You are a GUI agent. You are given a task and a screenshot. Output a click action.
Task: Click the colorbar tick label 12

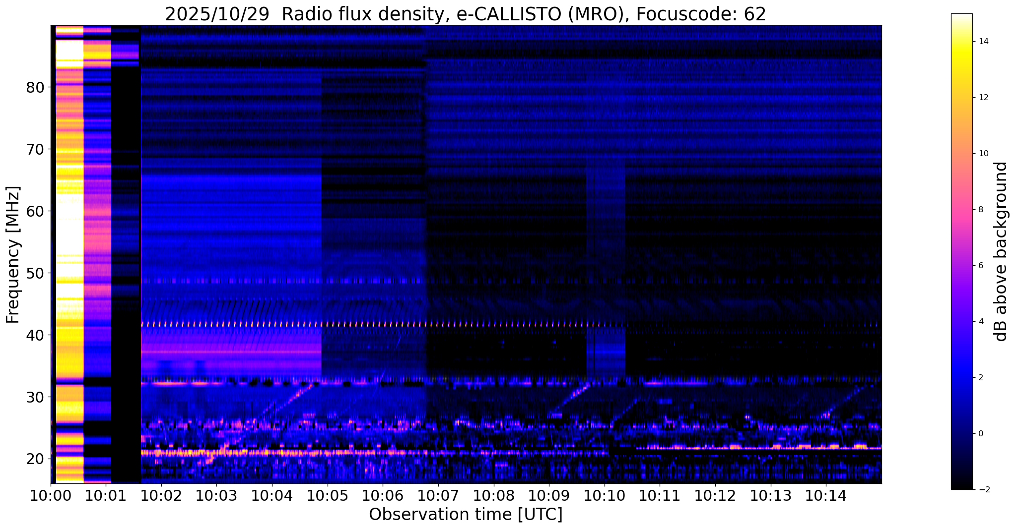pos(983,98)
